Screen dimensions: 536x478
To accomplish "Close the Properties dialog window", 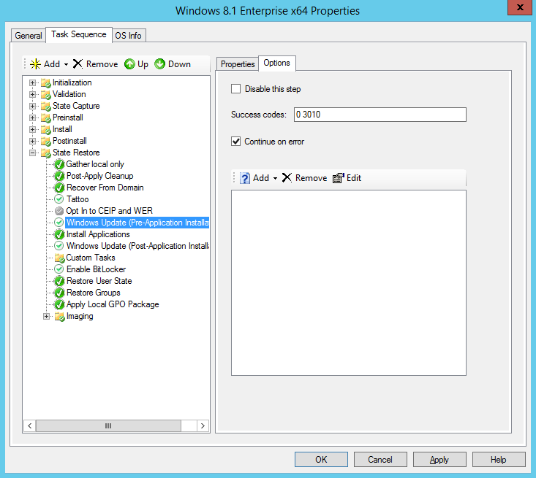I will (520, 7).
